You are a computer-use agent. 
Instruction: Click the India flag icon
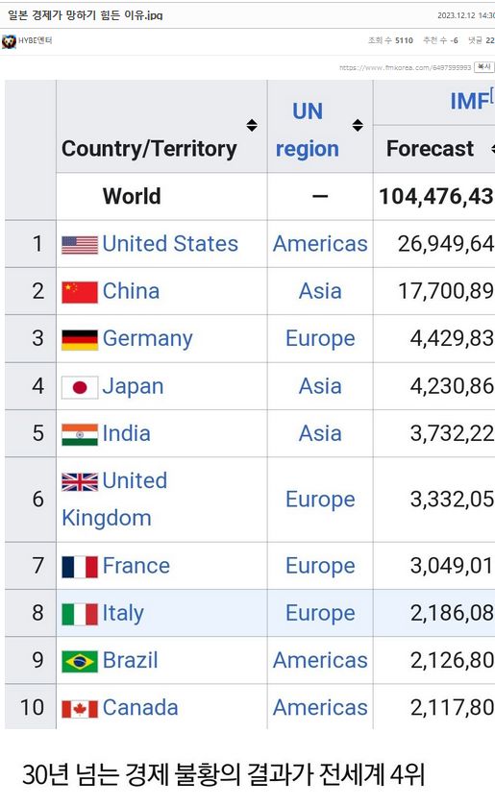coord(80,434)
